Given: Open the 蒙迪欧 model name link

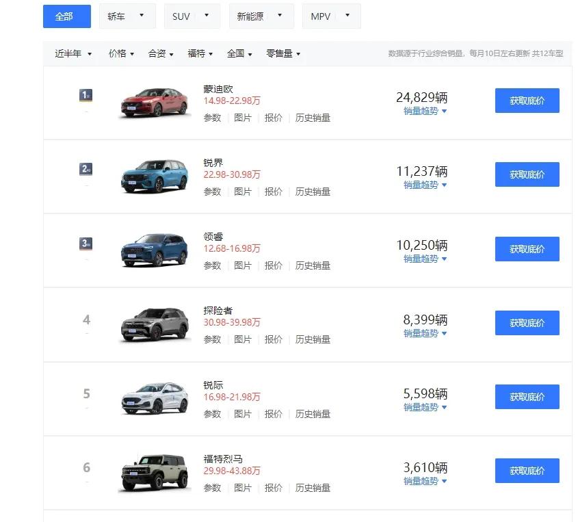Looking at the screenshot, I should [x=218, y=89].
